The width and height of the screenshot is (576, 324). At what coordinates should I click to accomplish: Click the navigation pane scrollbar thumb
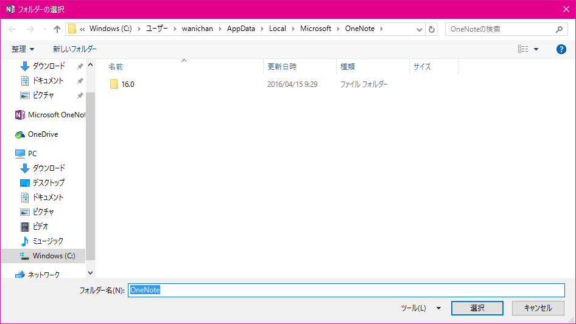[90, 176]
